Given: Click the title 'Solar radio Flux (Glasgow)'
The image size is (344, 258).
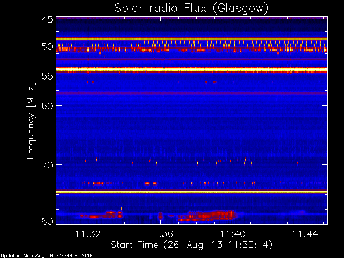Looking at the screenshot, I should click(191, 9).
